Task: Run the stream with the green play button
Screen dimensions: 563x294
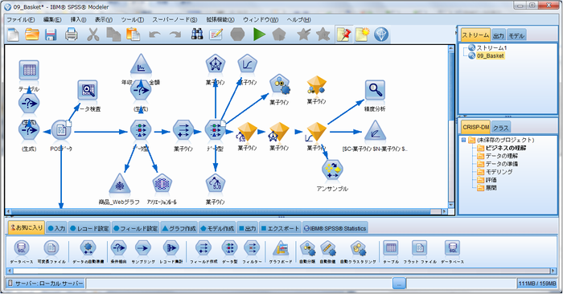Action: click(x=259, y=35)
